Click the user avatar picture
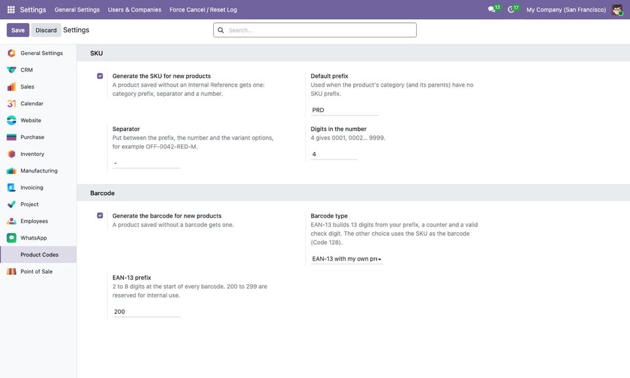This screenshot has height=378, width=630. [x=617, y=10]
